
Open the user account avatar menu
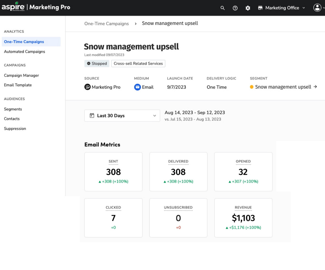[x=317, y=8]
